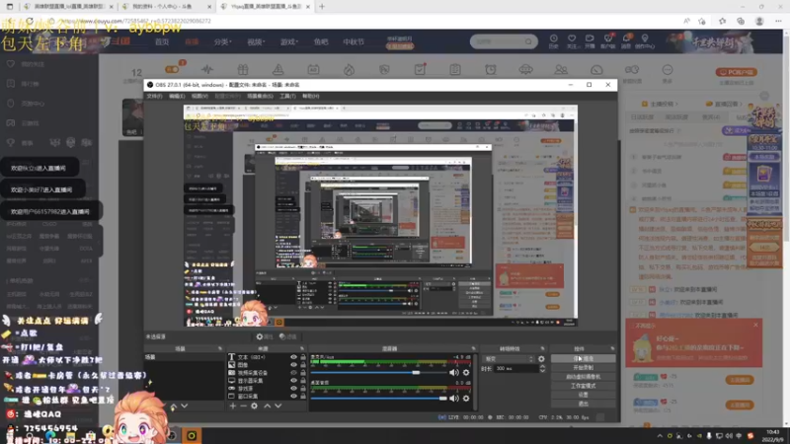Viewport: 790px width, 444px height.
Task: Toggle visibility of 文本 (GDI+) source
Action: coord(293,357)
